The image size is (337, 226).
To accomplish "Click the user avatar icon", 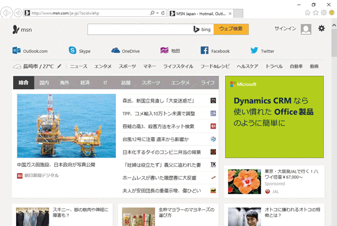I will (306, 29).
